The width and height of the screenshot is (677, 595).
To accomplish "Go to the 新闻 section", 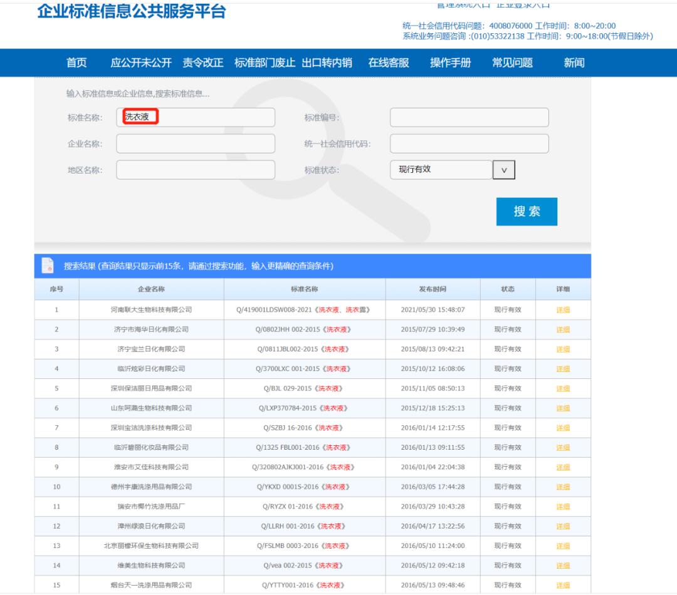I will point(574,63).
